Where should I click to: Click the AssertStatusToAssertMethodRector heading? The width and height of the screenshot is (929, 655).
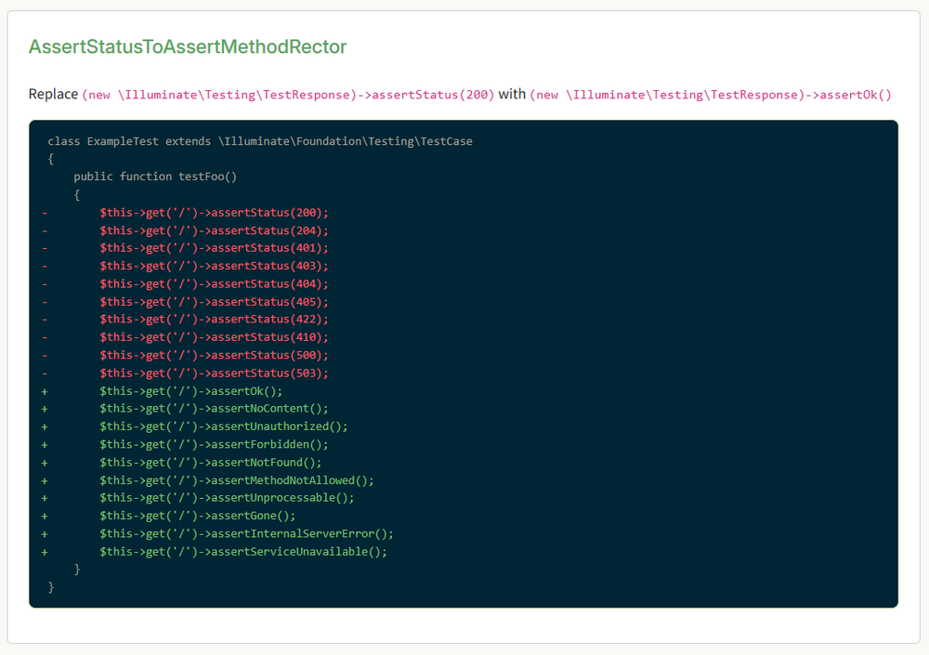click(188, 46)
